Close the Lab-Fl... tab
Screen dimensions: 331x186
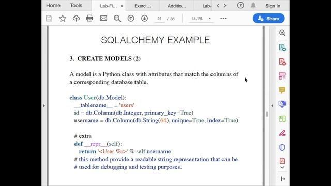pyautogui.click(x=122, y=6)
